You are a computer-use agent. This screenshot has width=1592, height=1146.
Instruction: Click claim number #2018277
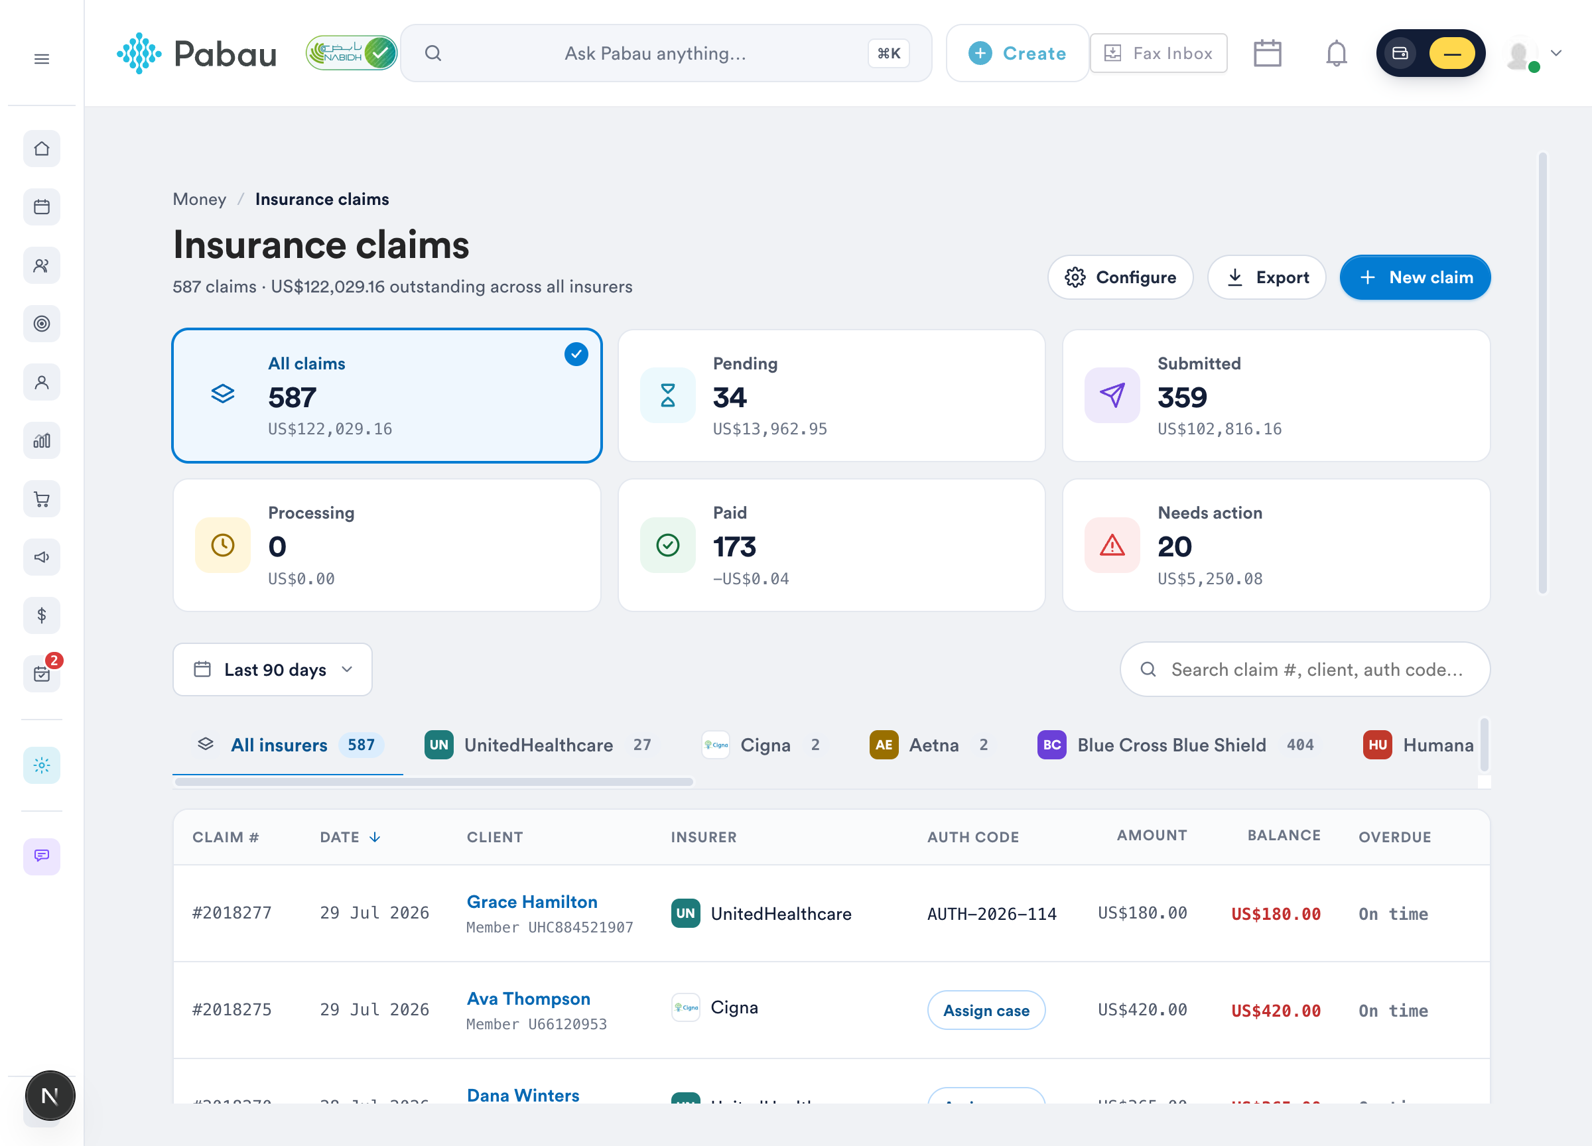click(232, 913)
